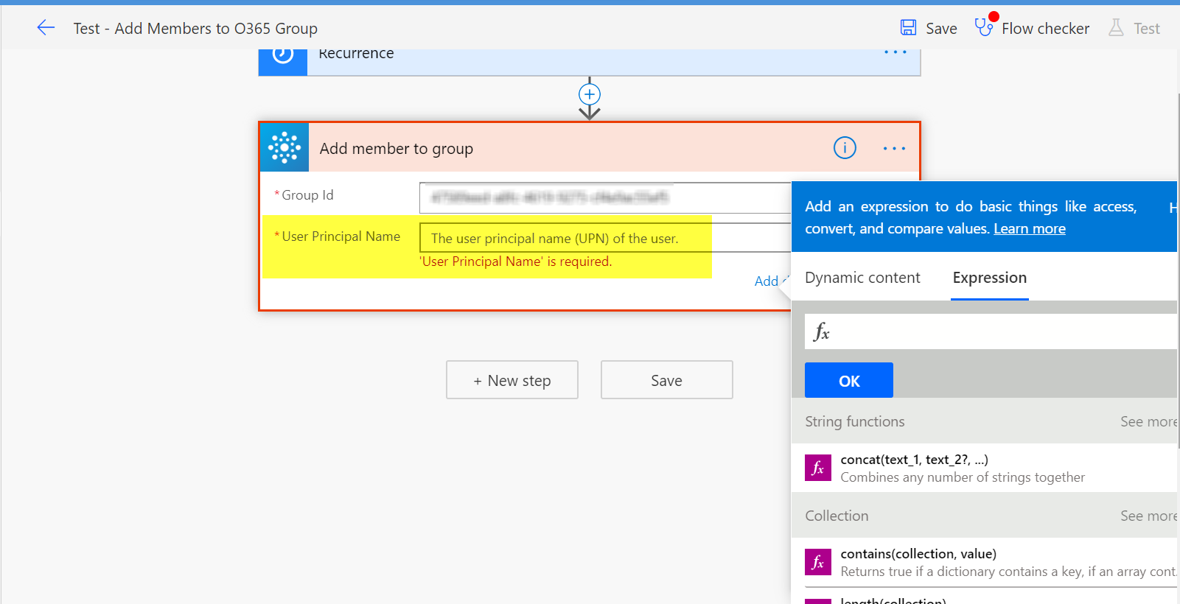Image resolution: width=1180 pixels, height=604 pixels.
Task: Expand String functions See more
Action: click(x=1148, y=421)
